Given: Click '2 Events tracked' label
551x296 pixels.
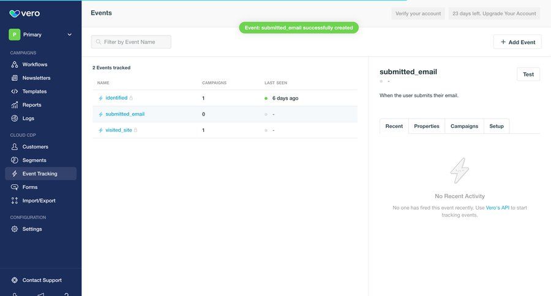Looking at the screenshot, I should 111,68.
